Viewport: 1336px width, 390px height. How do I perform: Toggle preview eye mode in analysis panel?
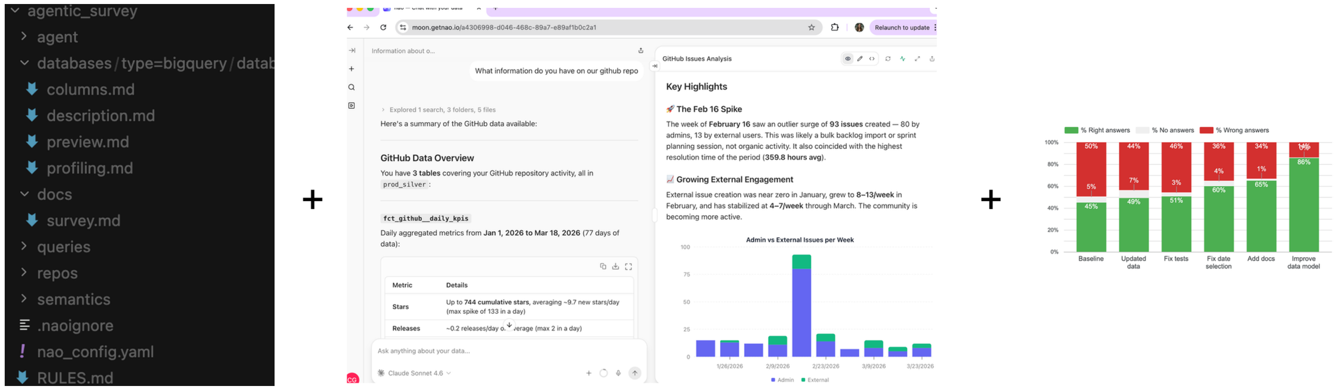click(848, 59)
